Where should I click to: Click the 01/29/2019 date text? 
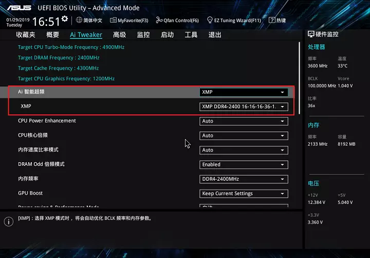point(17,20)
